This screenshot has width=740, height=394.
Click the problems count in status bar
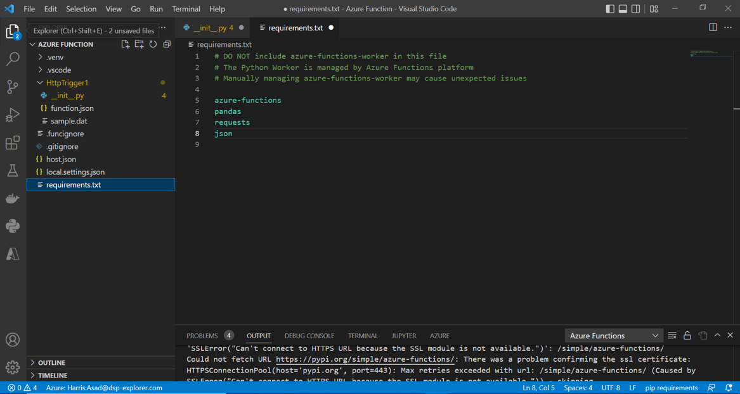point(19,387)
